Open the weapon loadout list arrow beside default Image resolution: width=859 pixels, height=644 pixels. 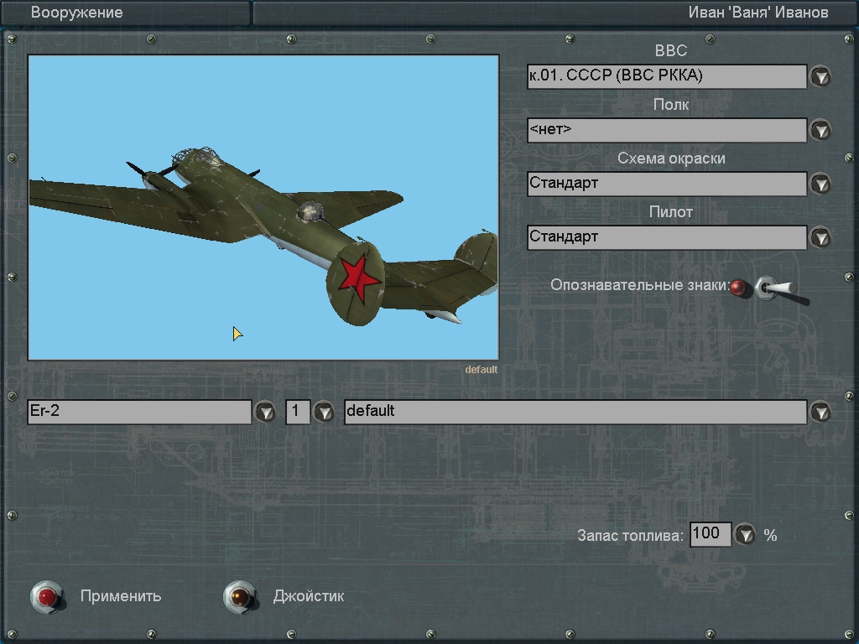(x=820, y=412)
